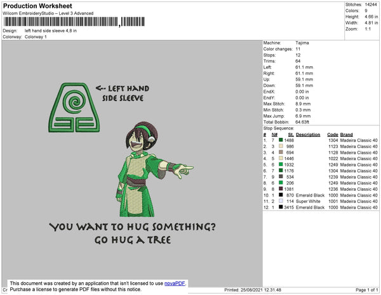The image size is (381, 295).
Task: Click the Machine value 'Tajima'
Action: click(x=302, y=43)
